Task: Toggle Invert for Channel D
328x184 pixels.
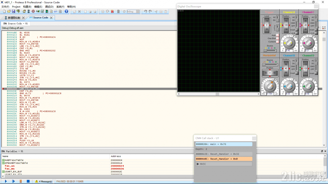Action: point(316,73)
